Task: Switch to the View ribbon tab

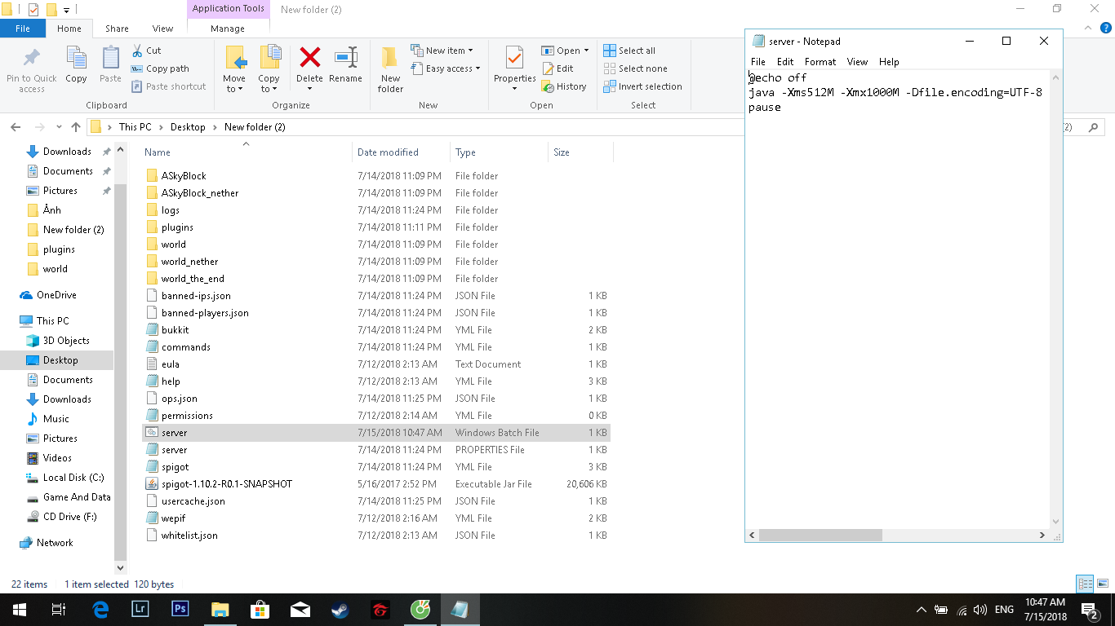Action: pyautogui.click(x=162, y=29)
